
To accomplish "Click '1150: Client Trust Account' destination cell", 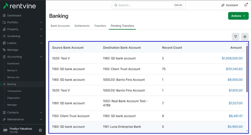I will (x=121, y=69).
